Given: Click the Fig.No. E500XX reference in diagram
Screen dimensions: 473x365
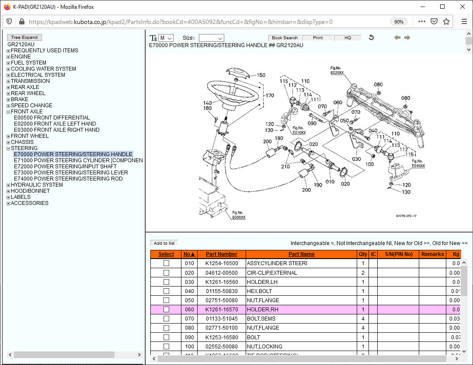Looking at the screenshot, I should [239, 215].
